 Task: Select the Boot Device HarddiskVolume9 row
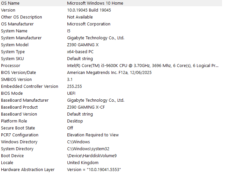pos(111,156)
